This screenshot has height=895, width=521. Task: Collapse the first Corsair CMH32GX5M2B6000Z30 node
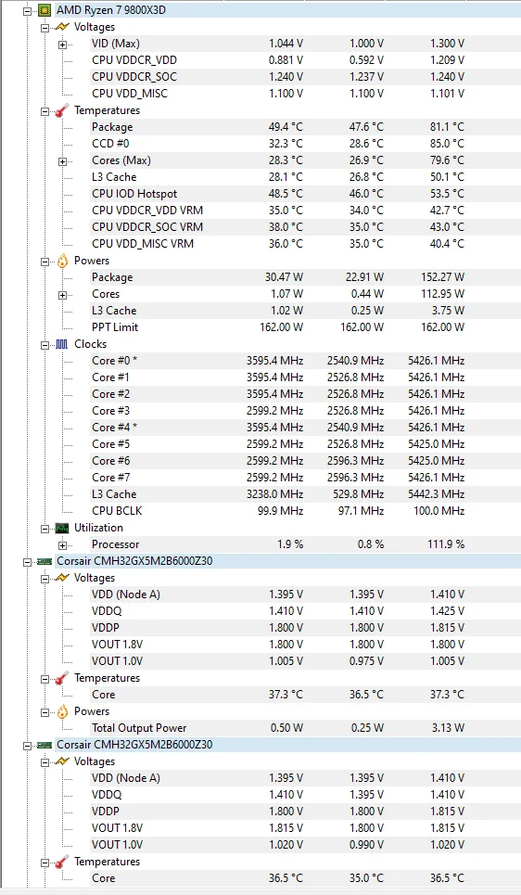click(x=28, y=562)
